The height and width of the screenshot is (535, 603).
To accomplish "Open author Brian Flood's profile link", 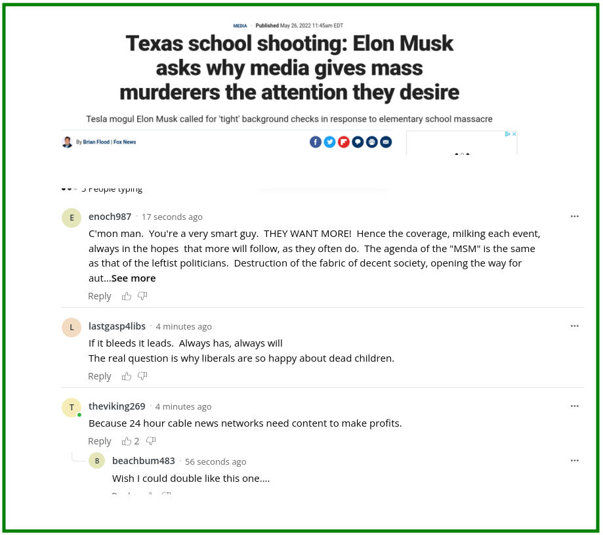I will coord(96,142).
